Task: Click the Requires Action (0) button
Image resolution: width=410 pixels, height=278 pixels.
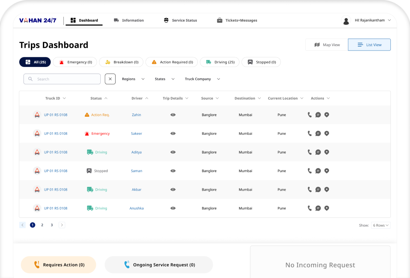Action: pyautogui.click(x=59, y=265)
